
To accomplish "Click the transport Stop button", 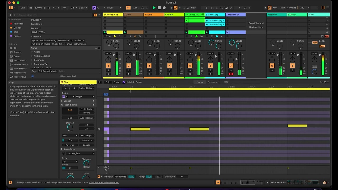I will coord(159,8).
